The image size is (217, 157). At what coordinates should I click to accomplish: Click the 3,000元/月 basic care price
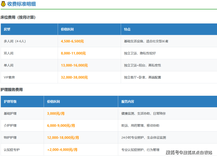tap(56, 113)
